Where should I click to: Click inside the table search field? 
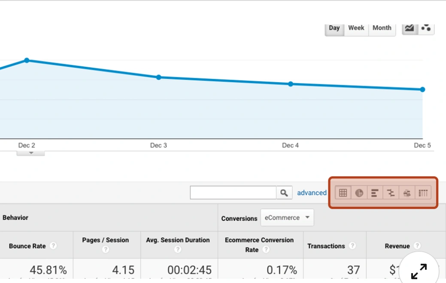(x=234, y=193)
